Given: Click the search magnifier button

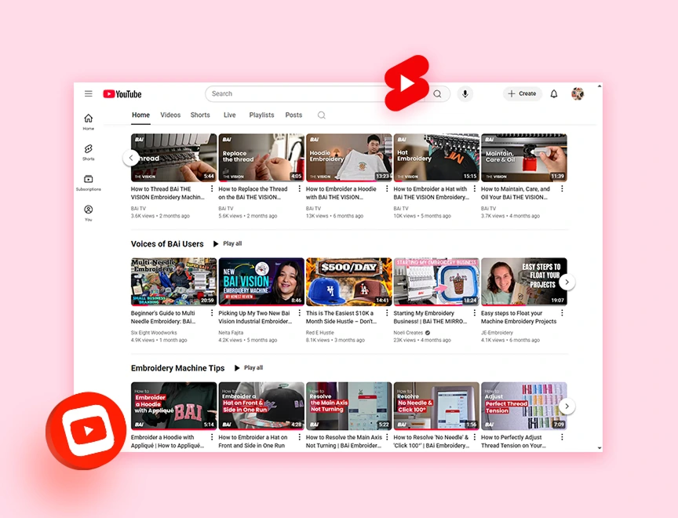Looking at the screenshot, I should 438,94.
